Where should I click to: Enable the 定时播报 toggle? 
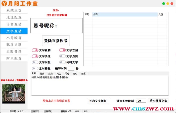coord(35,68)
